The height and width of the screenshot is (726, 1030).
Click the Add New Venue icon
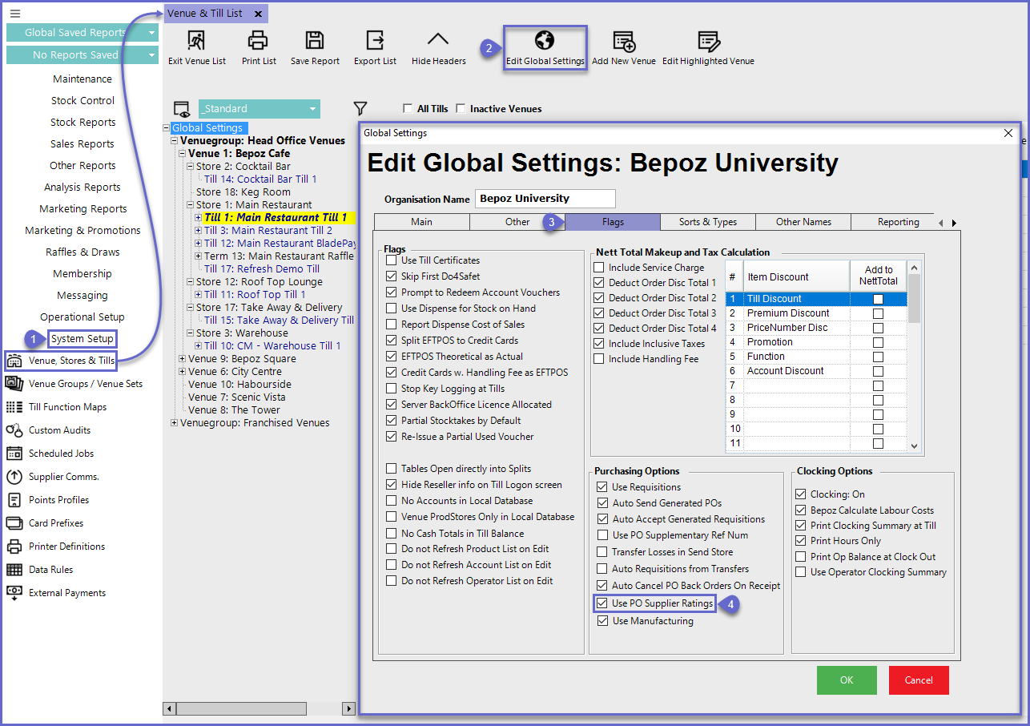pos(624,42)
